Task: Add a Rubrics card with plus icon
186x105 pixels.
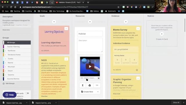Action: (162, 34)
